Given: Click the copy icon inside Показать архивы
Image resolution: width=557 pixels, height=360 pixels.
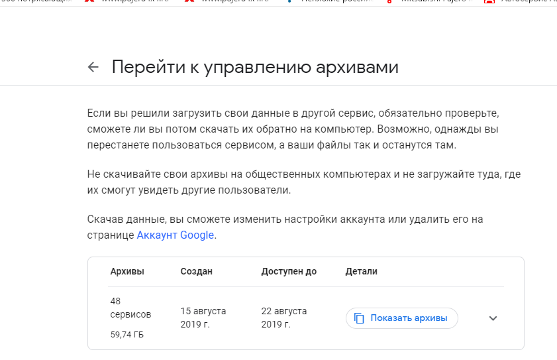Looking at the screenshot, I should point(359,318).
